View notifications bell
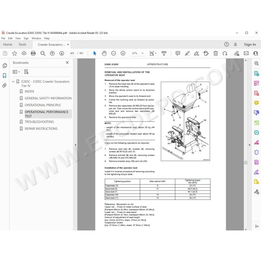Image resolution: width=261 pixels, height=261 pixels. pos(235,44)
